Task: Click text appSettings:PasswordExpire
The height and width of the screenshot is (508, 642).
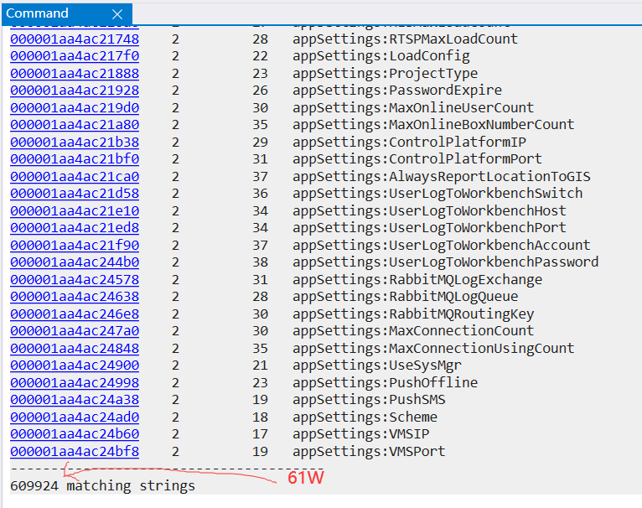Action: click(397, 91)
